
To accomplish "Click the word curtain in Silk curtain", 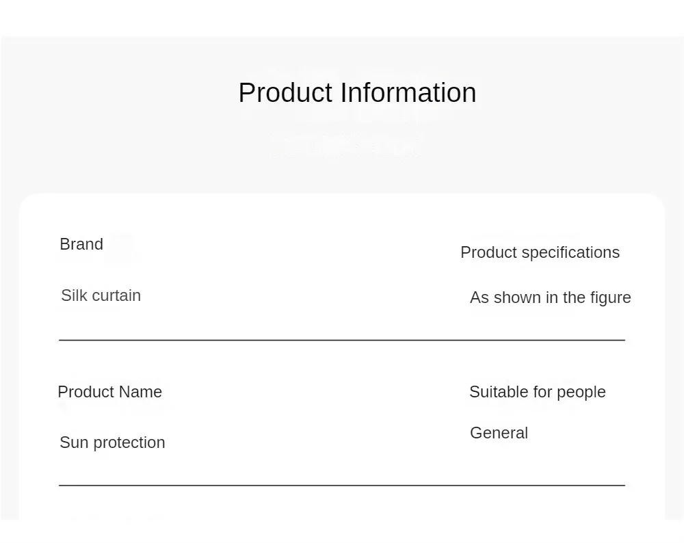I will pyautogui.click(x=116, y=295).
